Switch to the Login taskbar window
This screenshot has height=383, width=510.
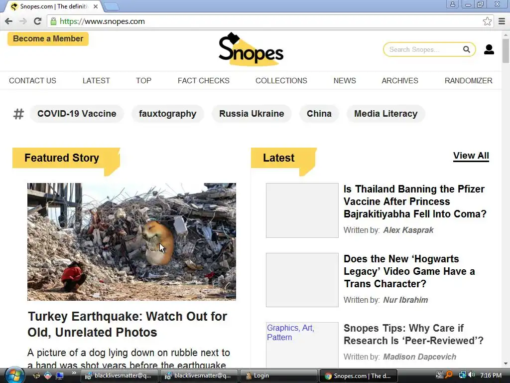[x=278, y=376]
